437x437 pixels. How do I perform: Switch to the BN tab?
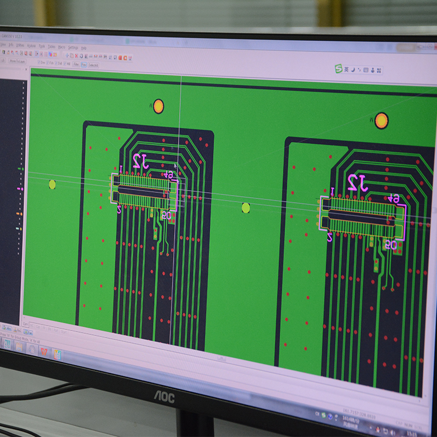click(x=50, y=329)
